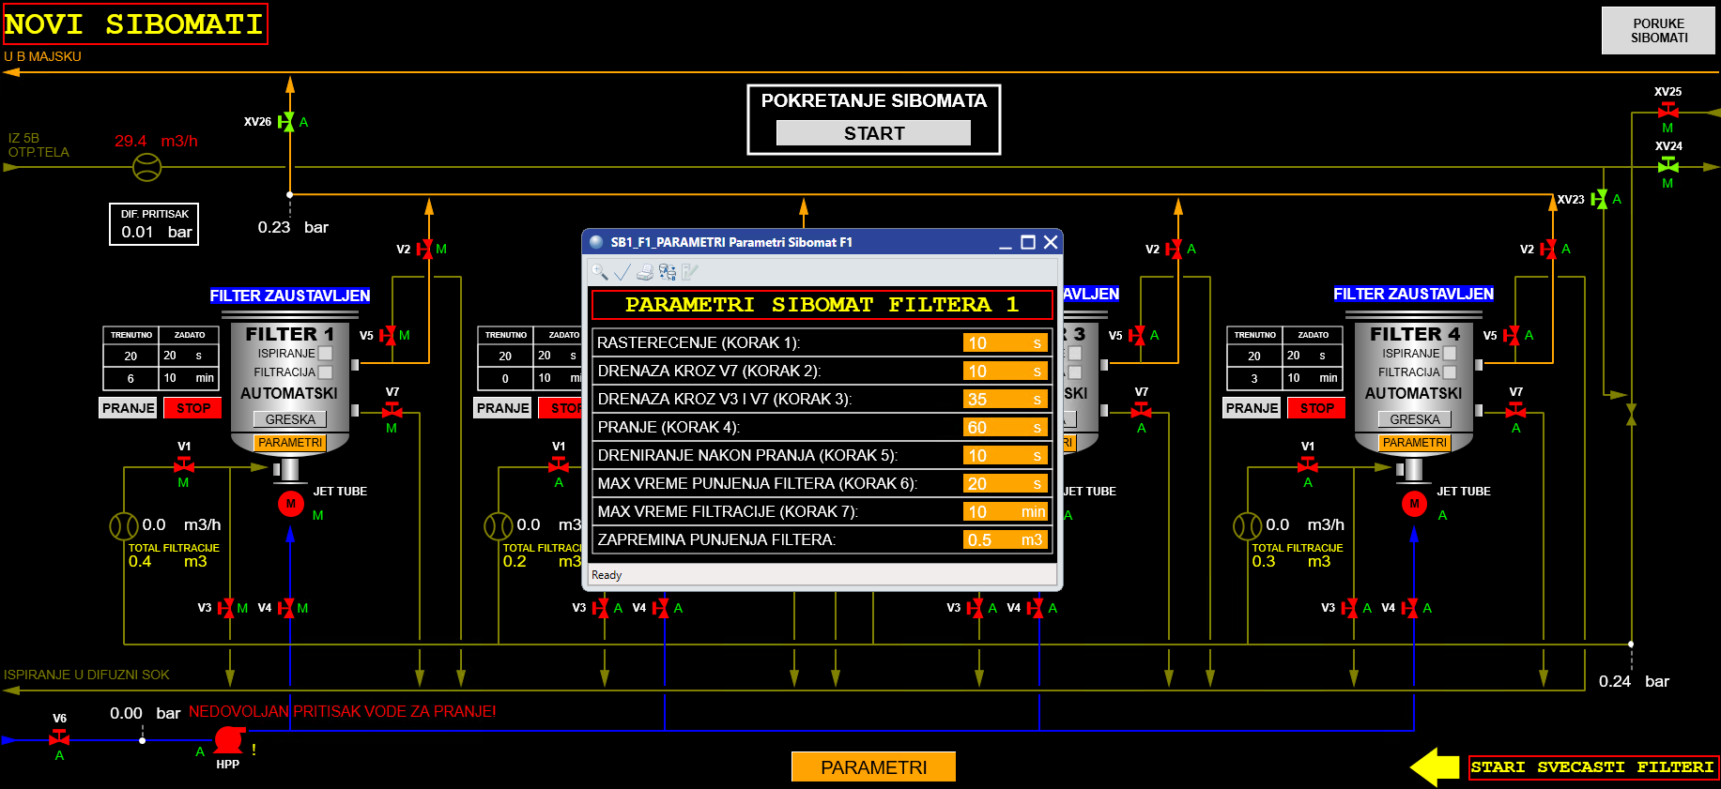1721x789 pixels.
Task: Select valve XV23 symbol
Action: point(1600,200)
